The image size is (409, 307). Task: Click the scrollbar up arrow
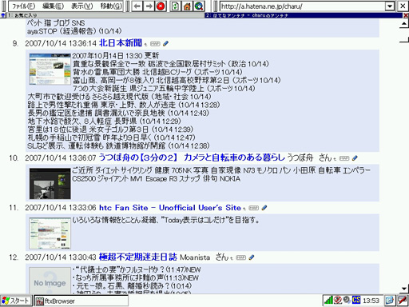click(404, 24)
